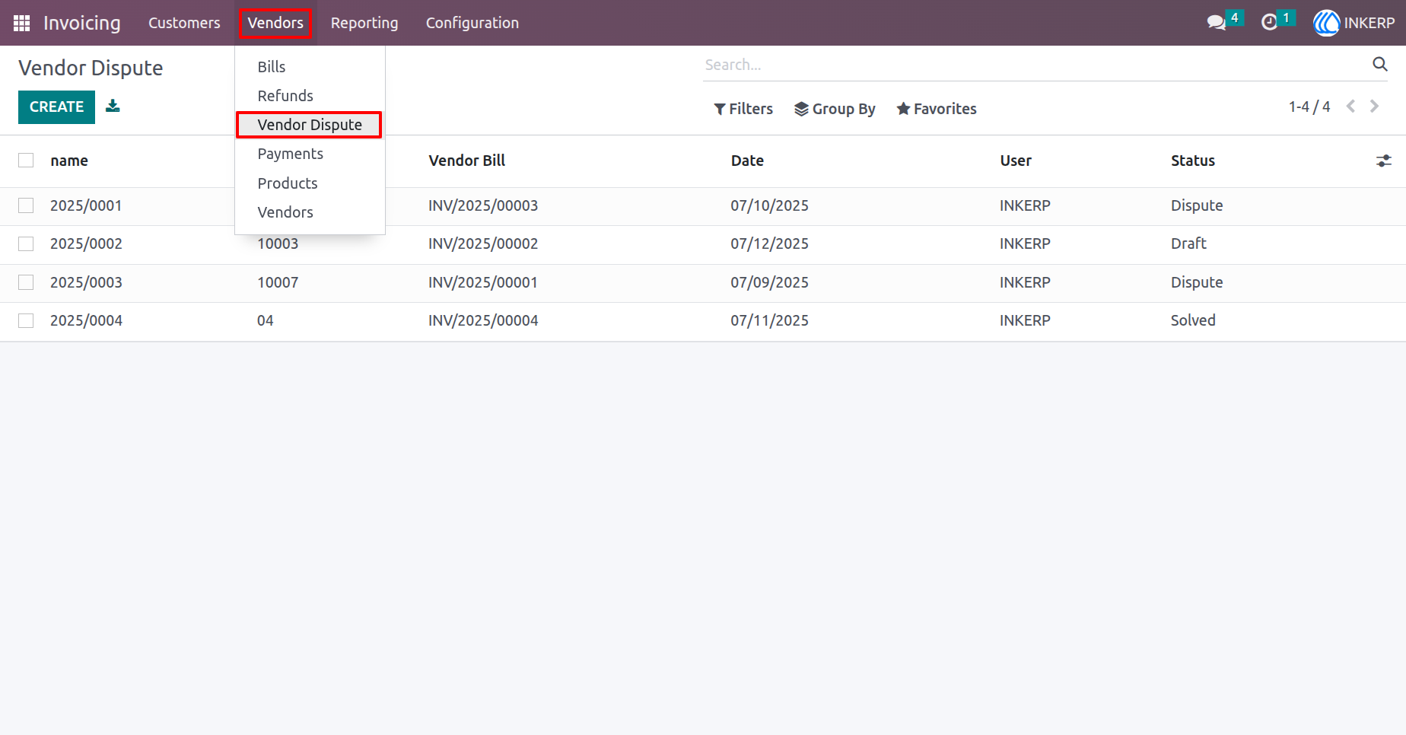
Task: Click the import records download icon
Action: point(113,106)
